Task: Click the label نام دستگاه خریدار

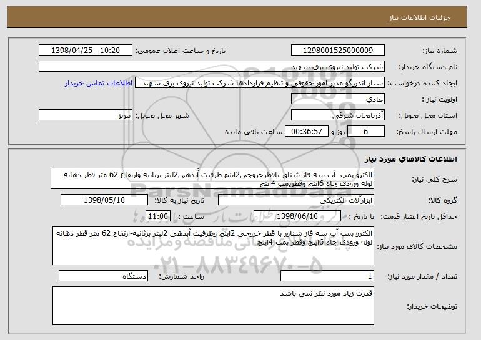Action: (428, 67)
